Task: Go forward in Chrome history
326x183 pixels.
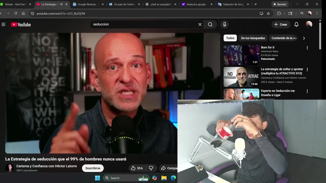Action: click(8, 13)
